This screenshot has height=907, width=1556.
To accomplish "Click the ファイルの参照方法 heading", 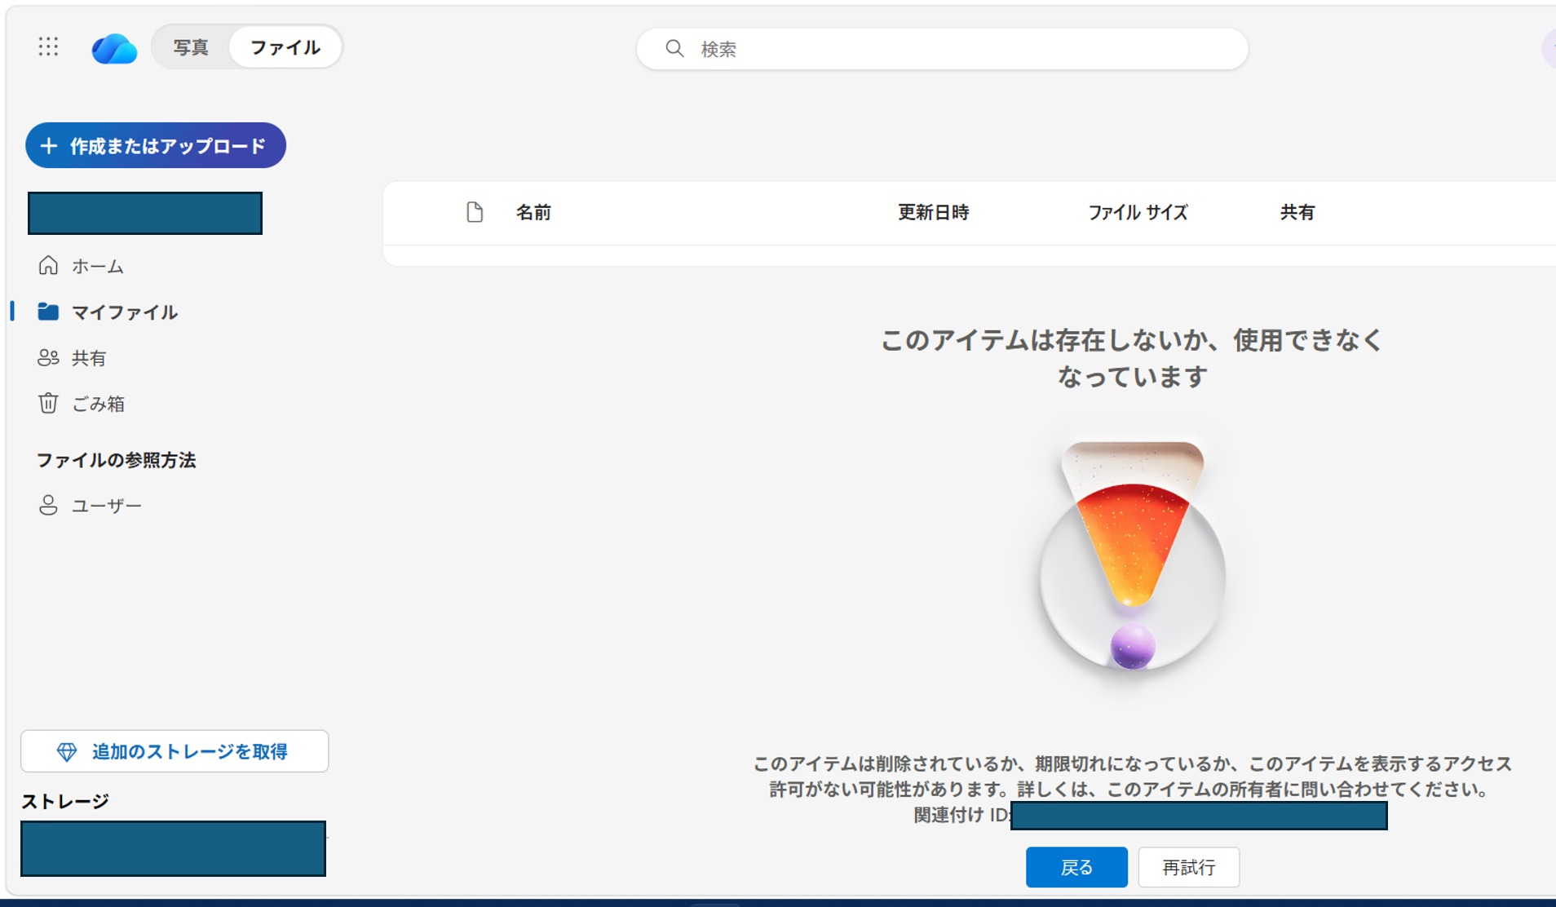I will pos(117,460).
